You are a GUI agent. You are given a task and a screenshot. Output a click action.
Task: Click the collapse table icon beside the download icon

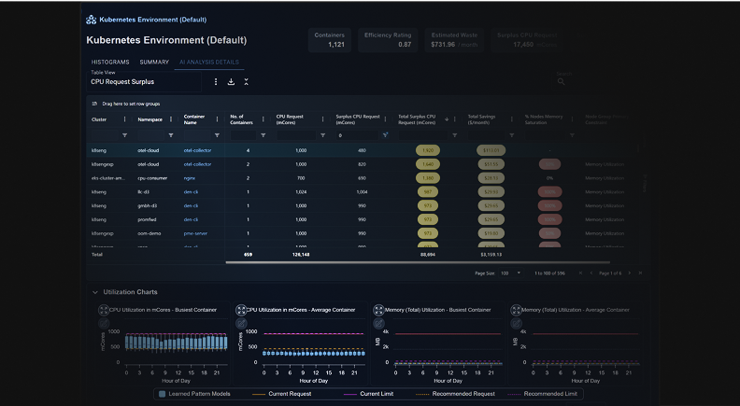click(246, 82)
